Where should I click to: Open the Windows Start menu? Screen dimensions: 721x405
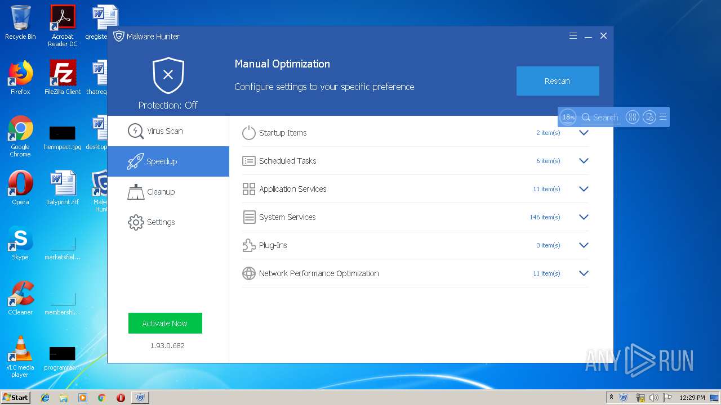(x=15, y=397)
